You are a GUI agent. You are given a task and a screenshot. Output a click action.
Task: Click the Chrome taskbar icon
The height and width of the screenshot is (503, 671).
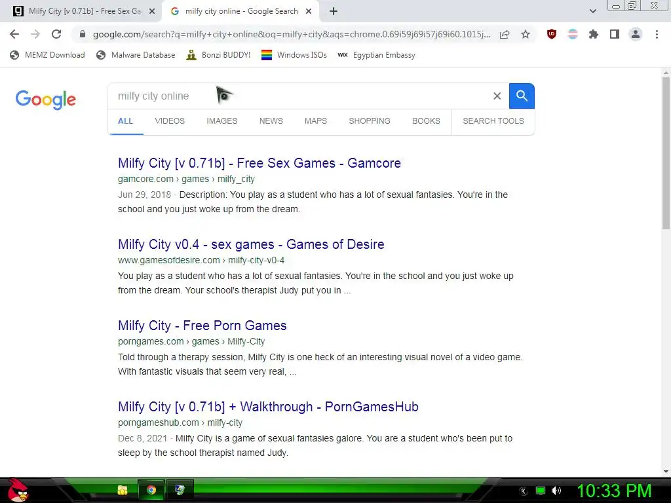[x=151, y=490]
